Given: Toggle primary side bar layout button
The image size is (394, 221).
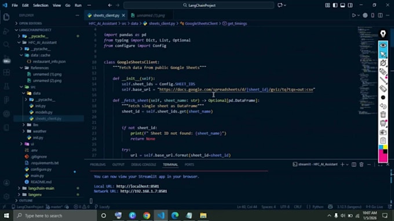Looking at the screenshot, I should [x=335, y=5].
